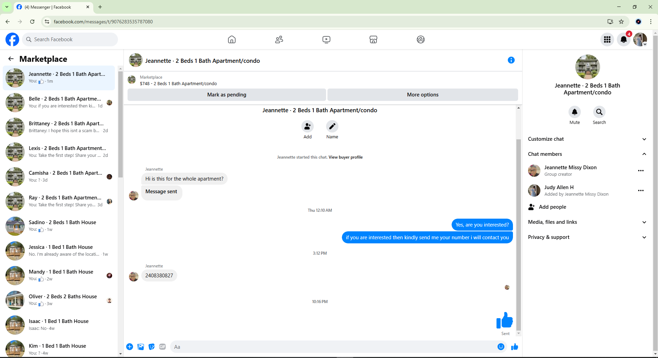Viewport: 658px width, 358px height.
Task: Open Isaac 1 Bed 1 Bath House chat
Action: (59, 325)
